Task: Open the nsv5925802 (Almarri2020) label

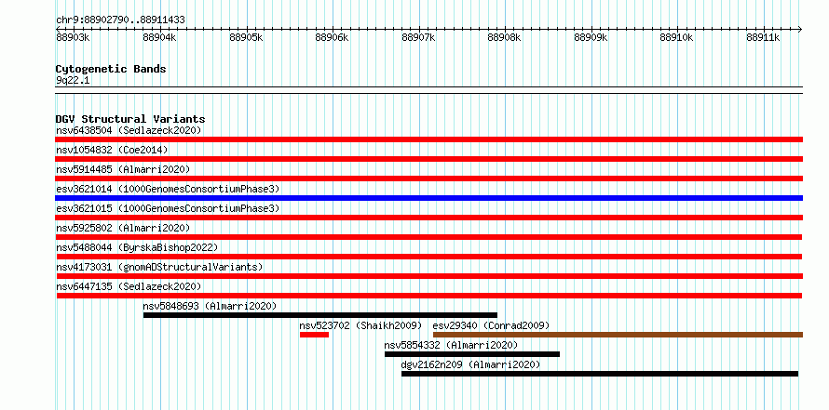Action: (x=123, y=228)
